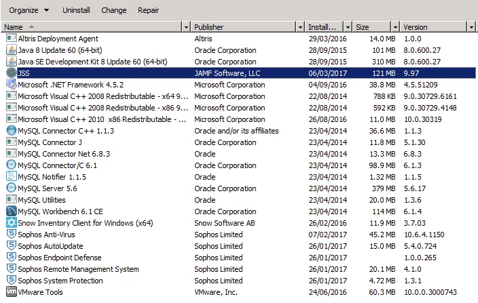The width and height of the screenshot is (478, 303).
Task: Select MySQL Notifier 1.1.5
Action: click(x=52, y=177)
